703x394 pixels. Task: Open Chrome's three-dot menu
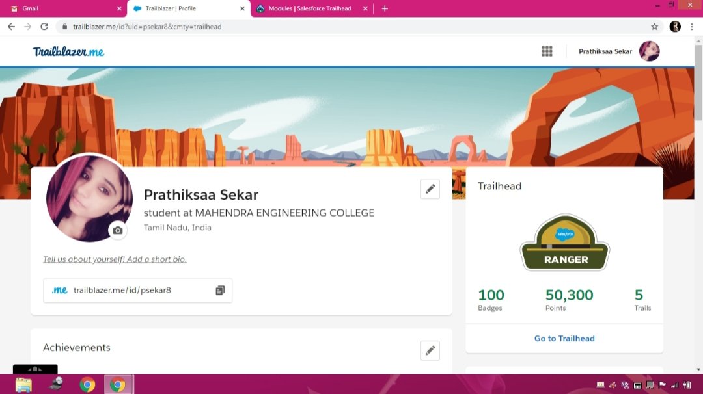[x=692, y=27]
